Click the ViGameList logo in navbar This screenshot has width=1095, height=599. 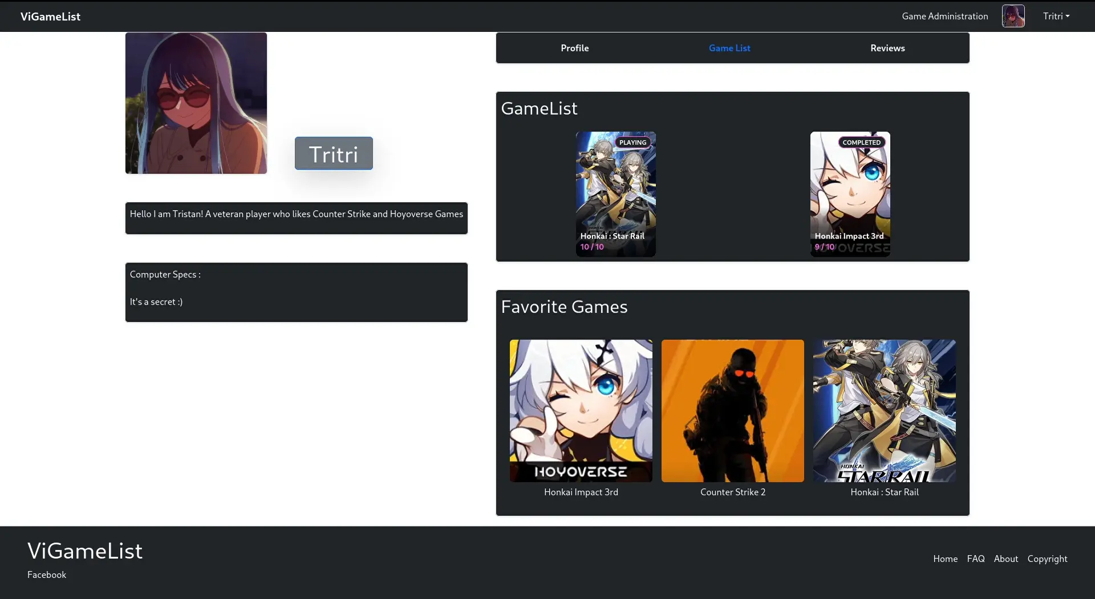50,17
